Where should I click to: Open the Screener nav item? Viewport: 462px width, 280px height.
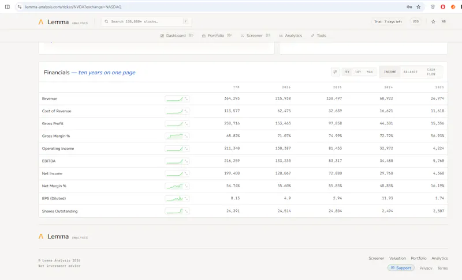click(254, 36)
